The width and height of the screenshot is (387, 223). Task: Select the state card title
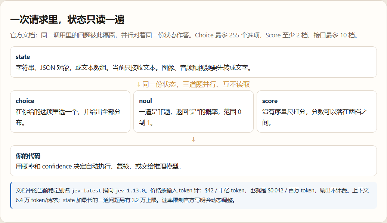pos(23,57)
